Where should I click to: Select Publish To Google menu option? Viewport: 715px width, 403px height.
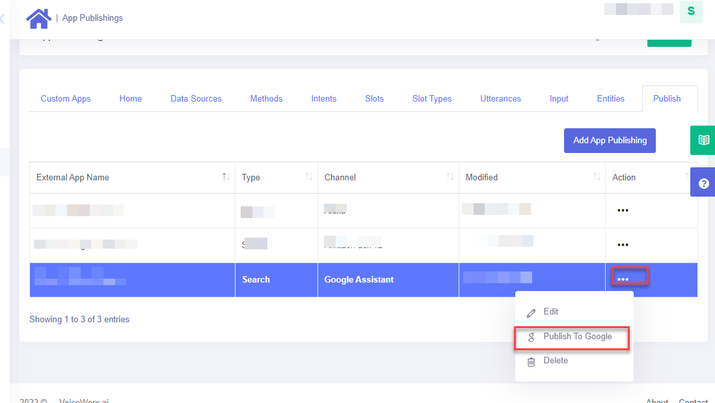pyautogui.click(x=577, y=337)
